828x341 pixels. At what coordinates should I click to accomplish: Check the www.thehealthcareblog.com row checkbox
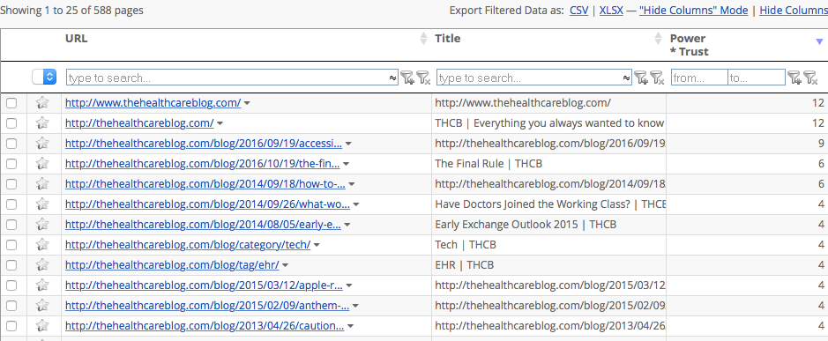point(11,103)
